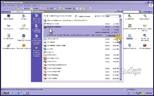154x96 pixels.
Task: Open the Back button history dropdown arrow
Action: point(10,9)
